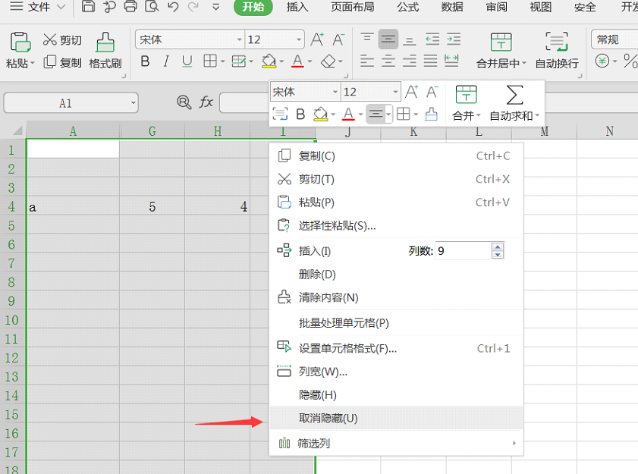638x474 pixels.
Task: Switch to the 插入 ribbon tab
Action: click(297, 7)
